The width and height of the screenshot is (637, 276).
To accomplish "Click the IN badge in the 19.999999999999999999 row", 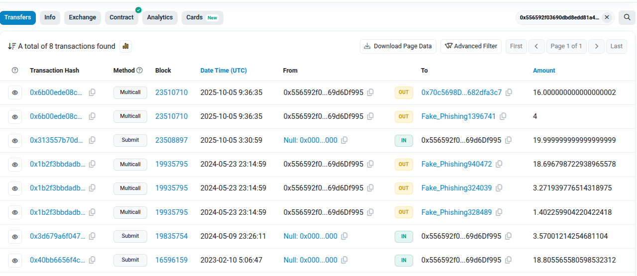I will 404,140.
